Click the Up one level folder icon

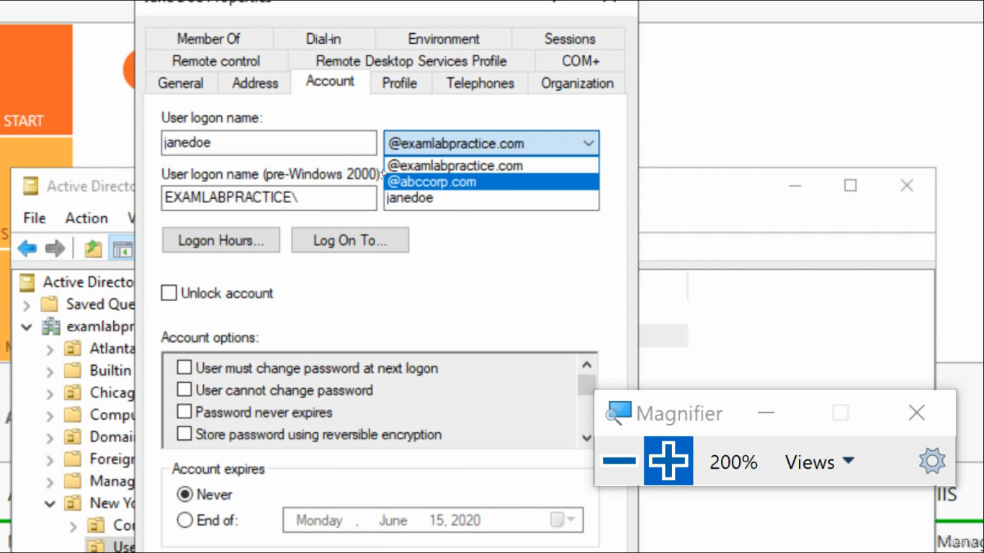coord(93,249)
